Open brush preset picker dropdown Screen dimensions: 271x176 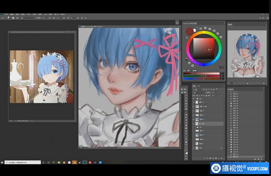click(x=11, y=18)
